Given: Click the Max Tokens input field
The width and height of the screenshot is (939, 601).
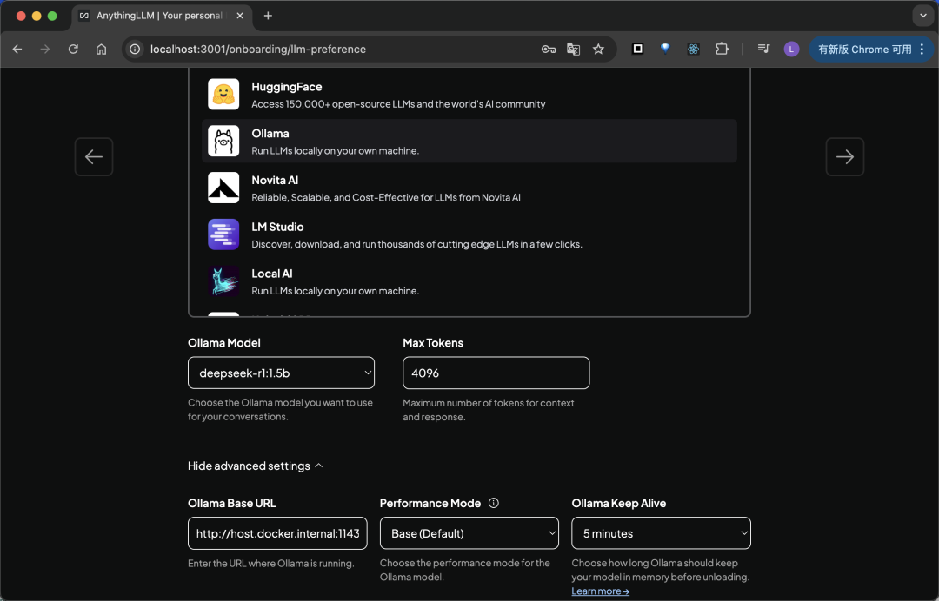Looking at the screenshot, I should (x=496, y=373).
